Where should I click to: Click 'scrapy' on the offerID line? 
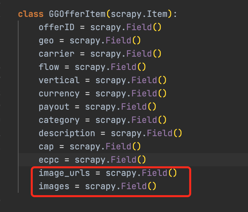click(x=105, y=27)
